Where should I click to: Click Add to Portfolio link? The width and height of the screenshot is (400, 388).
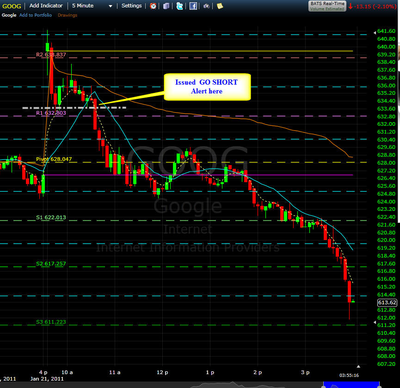(36, 15)
